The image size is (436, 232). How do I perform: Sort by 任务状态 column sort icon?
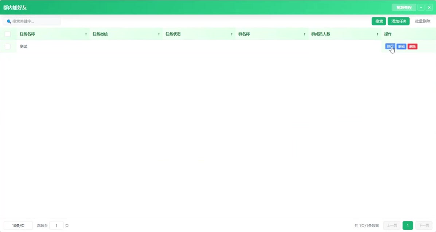click(231, 34)
